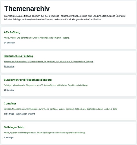Click the MoinHei.de intro paragraph
The width and height of the screenshot is (137, 145).
point(65,18)
